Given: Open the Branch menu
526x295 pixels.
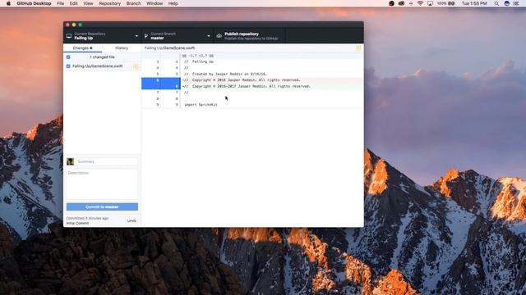Looking at the screenshot, I should (133, 3).
